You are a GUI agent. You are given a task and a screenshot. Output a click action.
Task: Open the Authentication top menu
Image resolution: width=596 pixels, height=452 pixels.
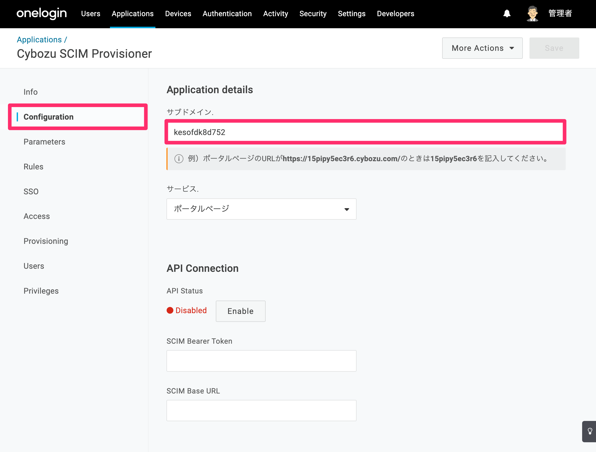click(227, 13)
